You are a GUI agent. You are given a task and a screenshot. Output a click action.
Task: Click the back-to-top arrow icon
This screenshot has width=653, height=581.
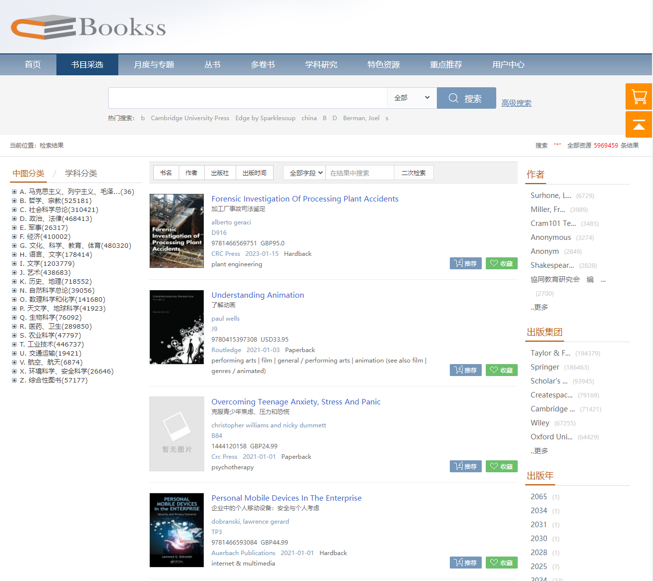tap(639, 125)
